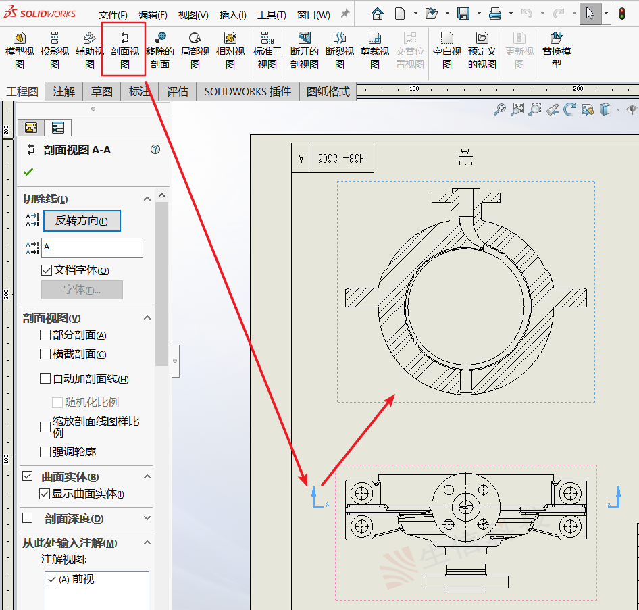Collapse the 切除线 (Cutting Line) section
639x610 pixels.
(x=147, y=199)
